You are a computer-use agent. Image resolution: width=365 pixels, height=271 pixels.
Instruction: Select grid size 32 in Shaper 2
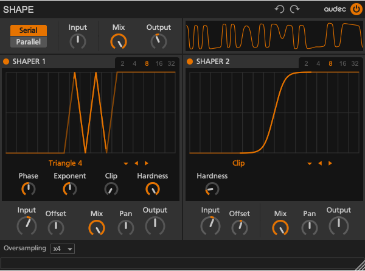click(x=355, y=63)
